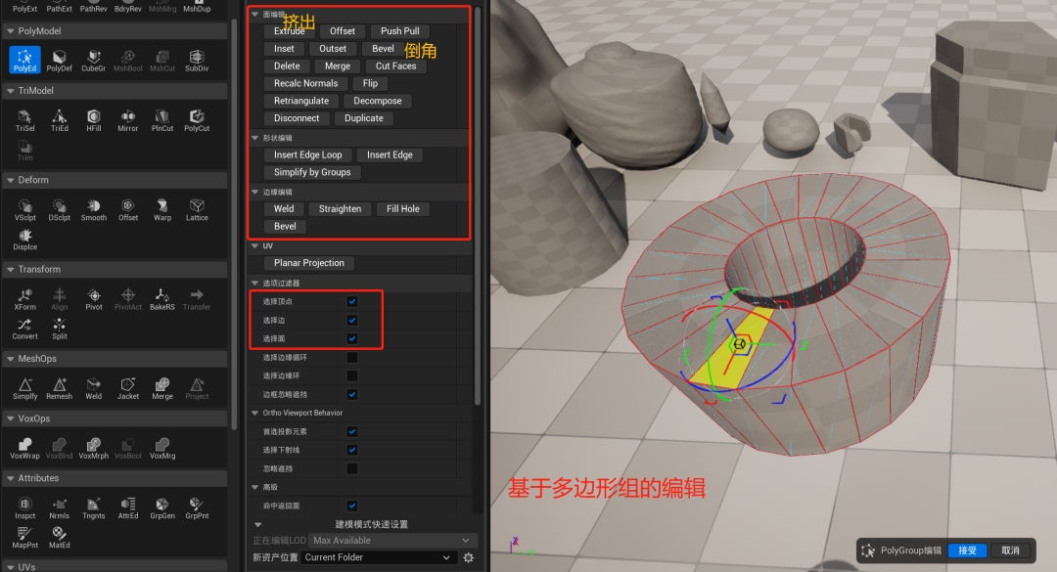Screen dimensions: 1057x572
Task: Collapse the Ortho Viewport Behavior section
Action: click(x=254, y=413)
